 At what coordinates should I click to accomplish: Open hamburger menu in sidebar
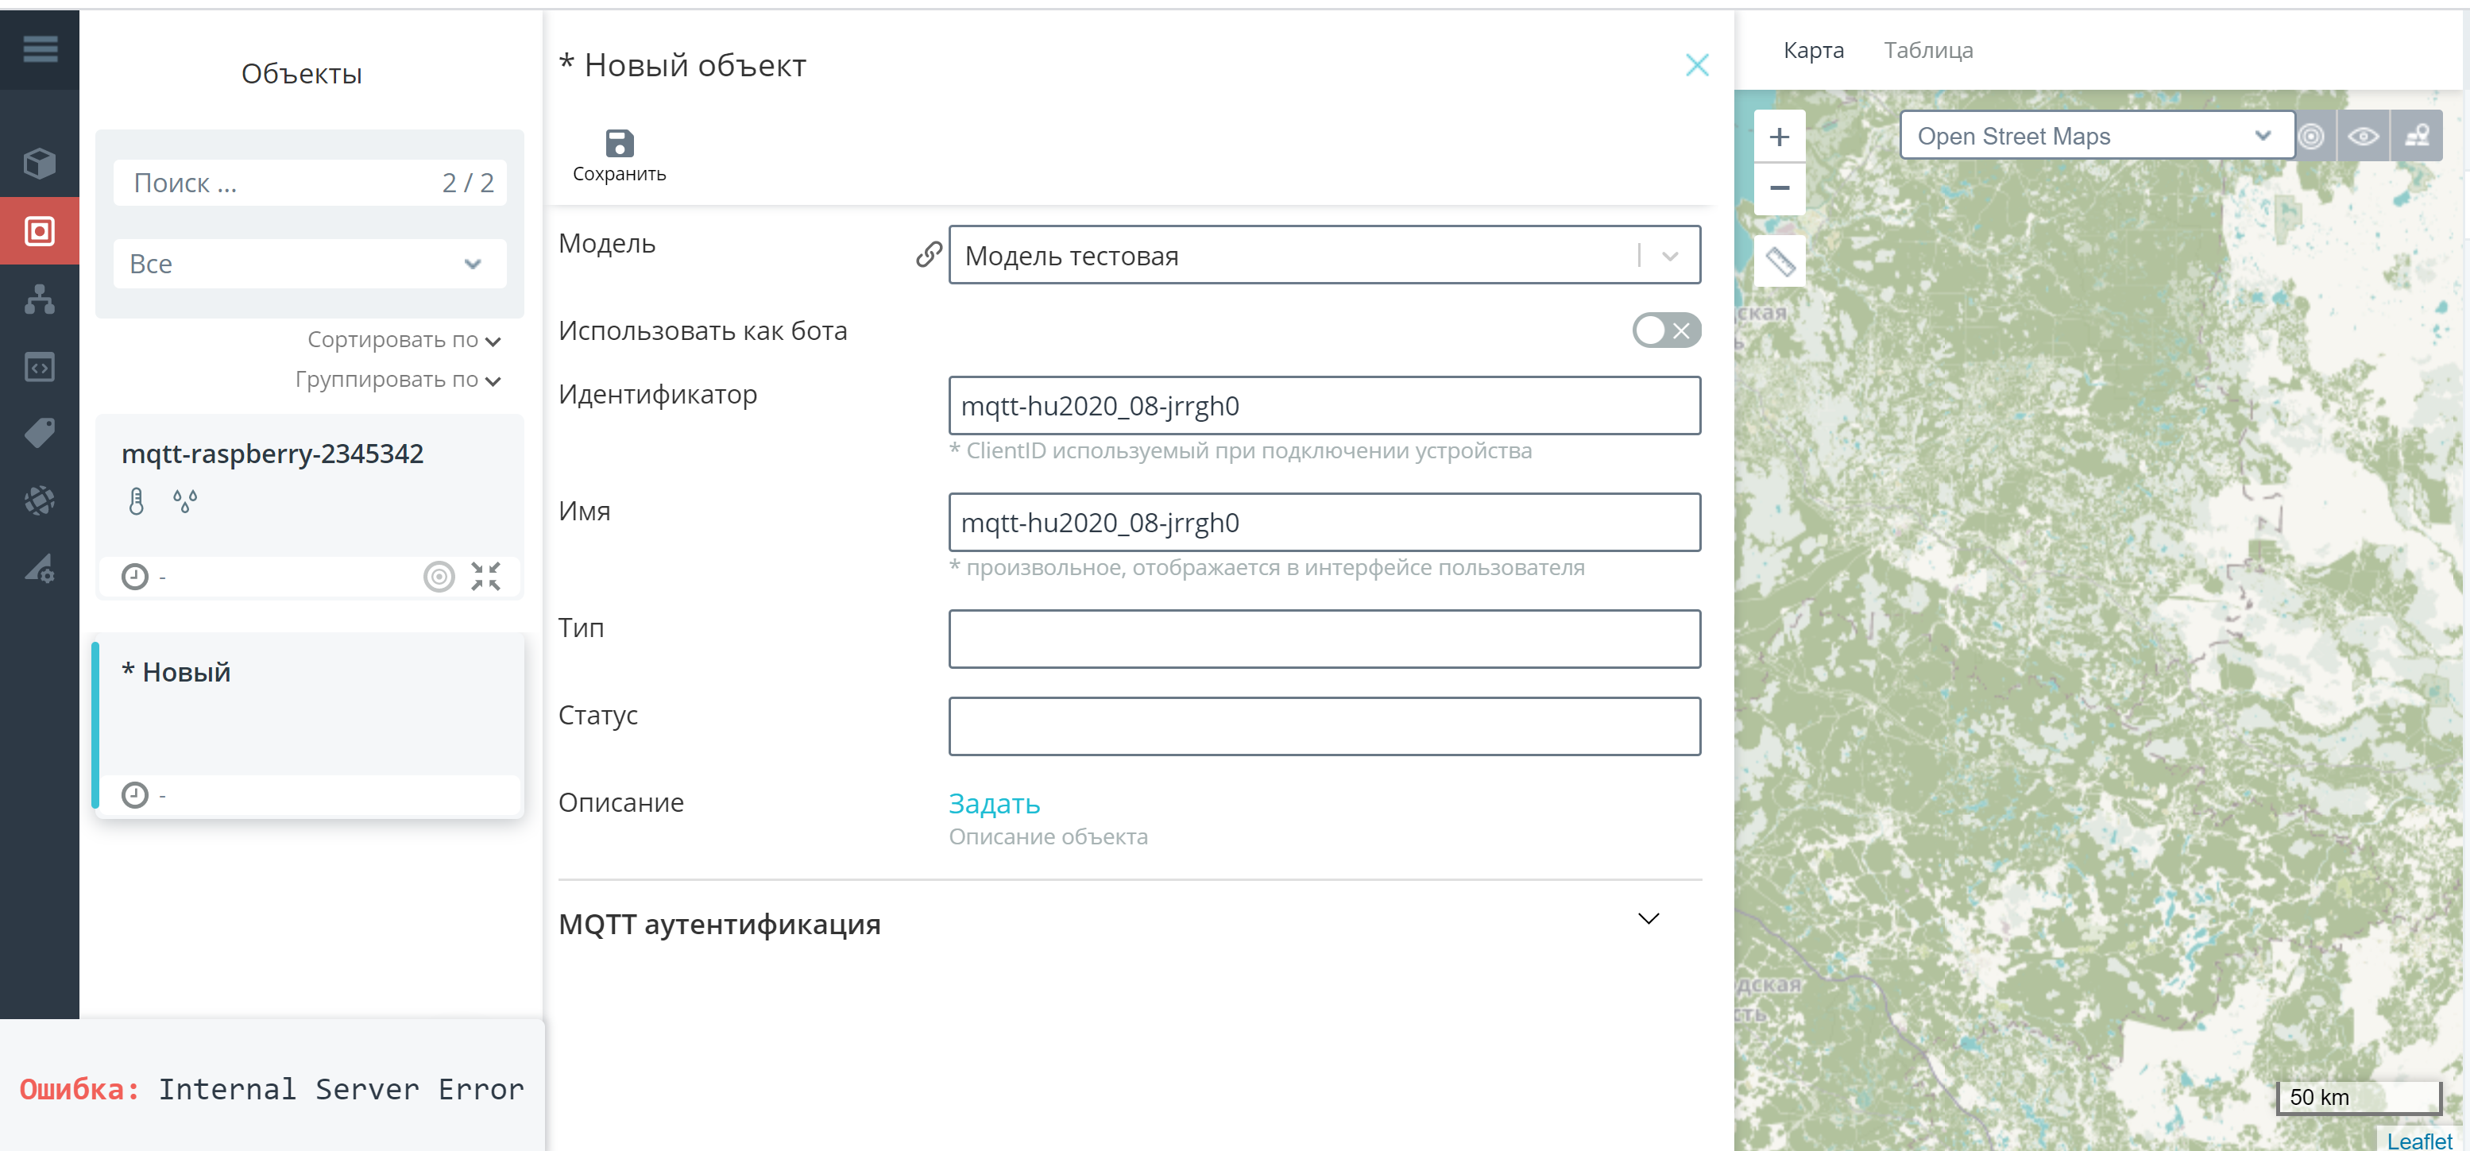(39, 49)
